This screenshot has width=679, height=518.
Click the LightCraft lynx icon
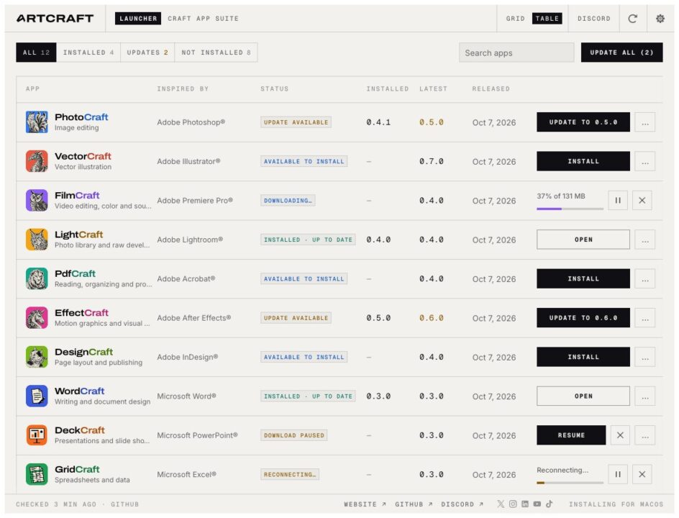(37, 240)
